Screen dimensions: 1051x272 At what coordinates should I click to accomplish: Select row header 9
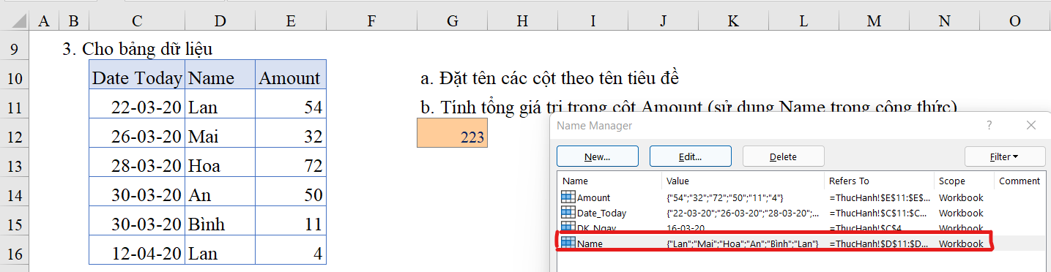point(15,50)
